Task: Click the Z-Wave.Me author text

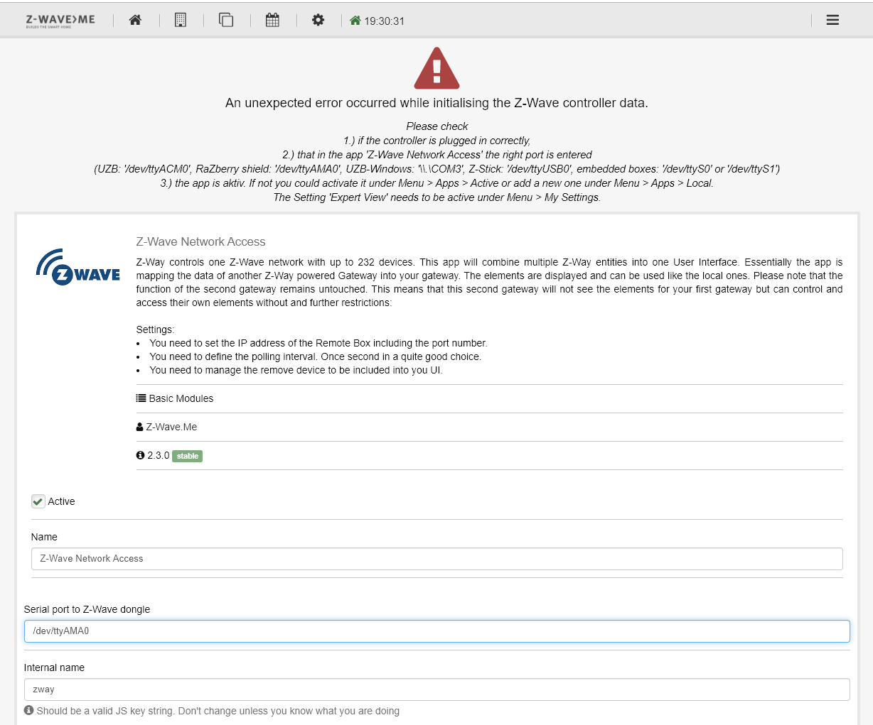Action: coord(171,427)
